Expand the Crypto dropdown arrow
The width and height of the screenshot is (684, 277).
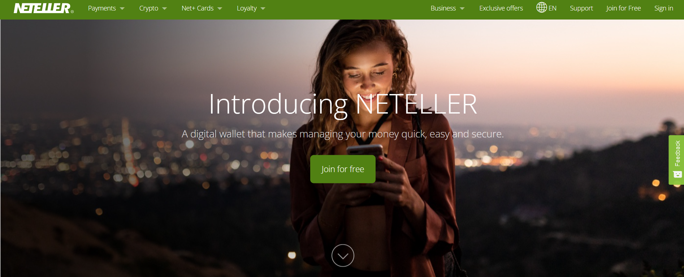pos(165,8)
